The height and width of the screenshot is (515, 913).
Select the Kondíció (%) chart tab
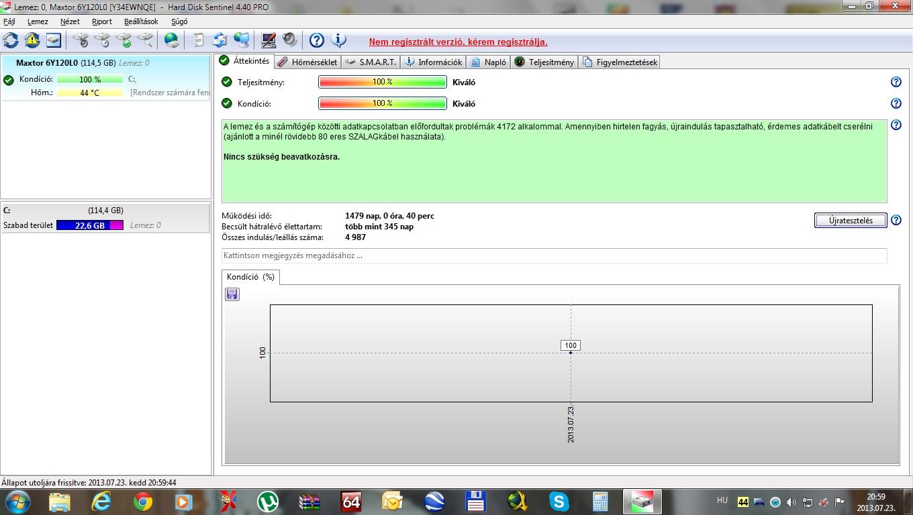point(250,276)
